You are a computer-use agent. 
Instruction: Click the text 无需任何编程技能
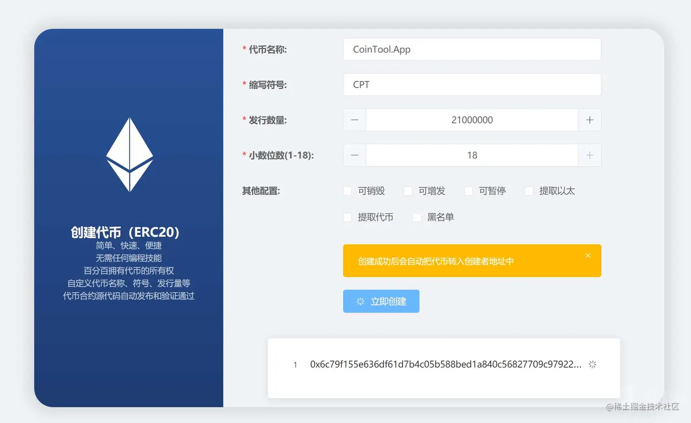(128, 258)
